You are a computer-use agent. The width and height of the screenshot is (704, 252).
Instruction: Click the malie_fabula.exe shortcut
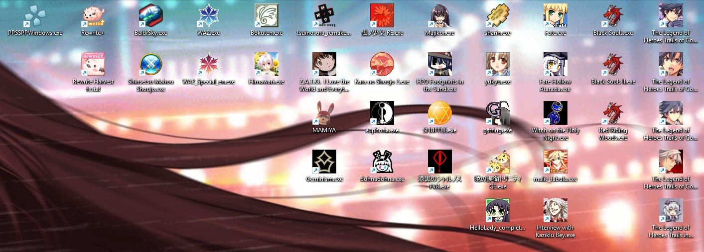coord(556,162)
